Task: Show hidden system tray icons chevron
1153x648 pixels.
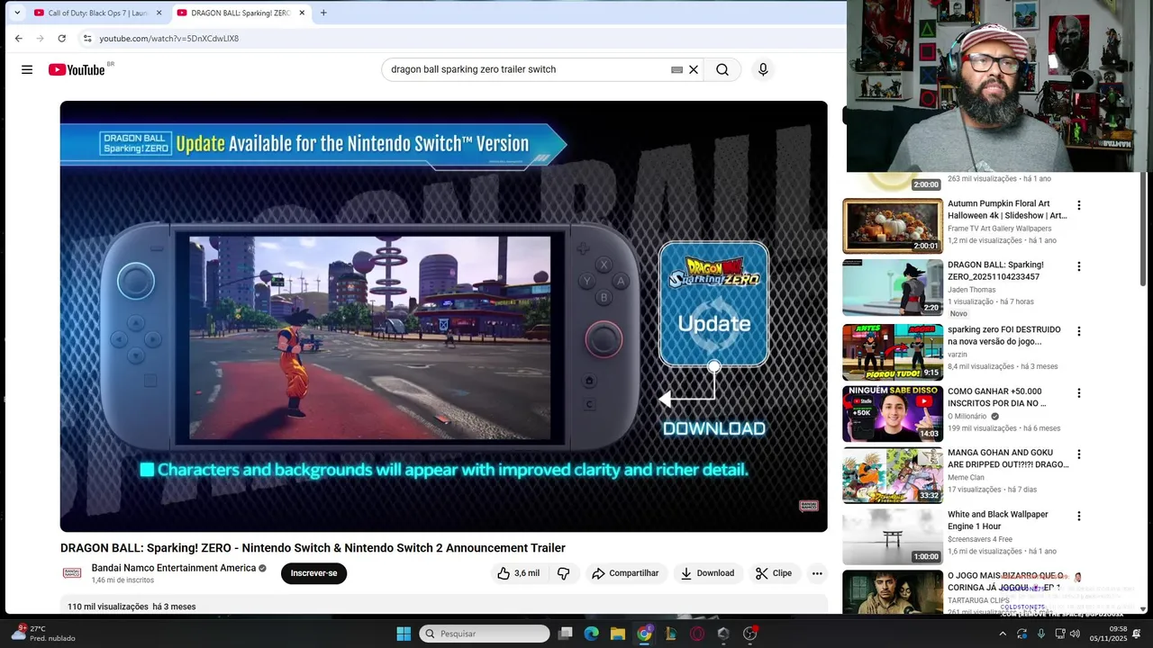Action: [x=1003, y=634]
